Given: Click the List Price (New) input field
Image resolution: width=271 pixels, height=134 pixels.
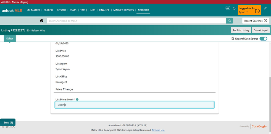Looking at the screenshot, I should coord(135,105).
